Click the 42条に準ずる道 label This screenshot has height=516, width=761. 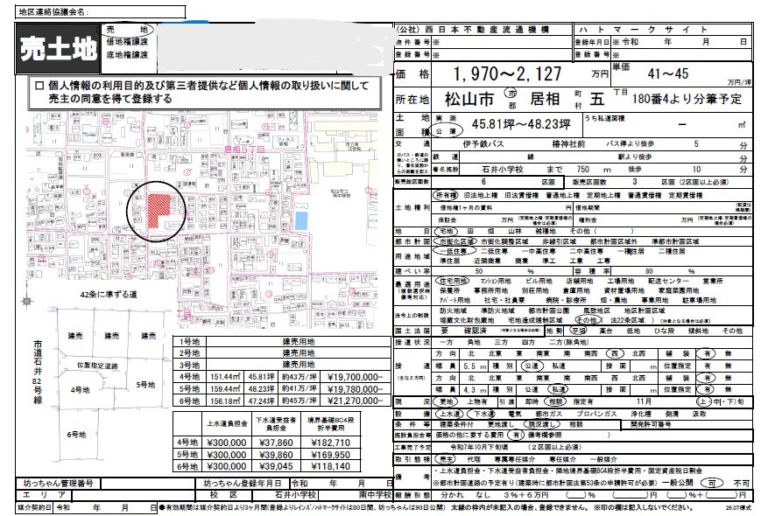pyautogui.click(x=109, y=294)
